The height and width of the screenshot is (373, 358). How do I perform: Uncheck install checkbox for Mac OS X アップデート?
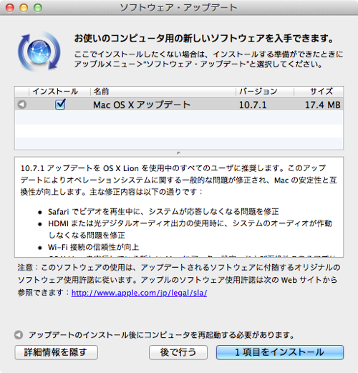[60, 105]
